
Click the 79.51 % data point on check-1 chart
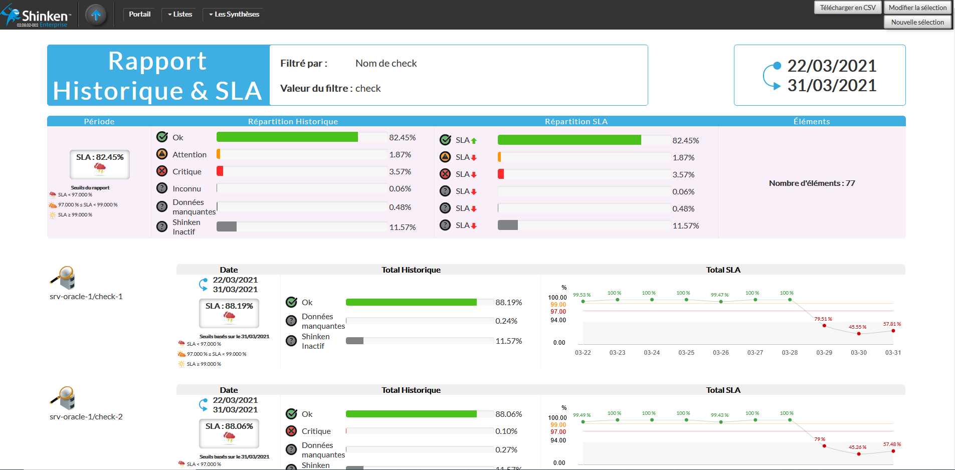click(824, 326)
